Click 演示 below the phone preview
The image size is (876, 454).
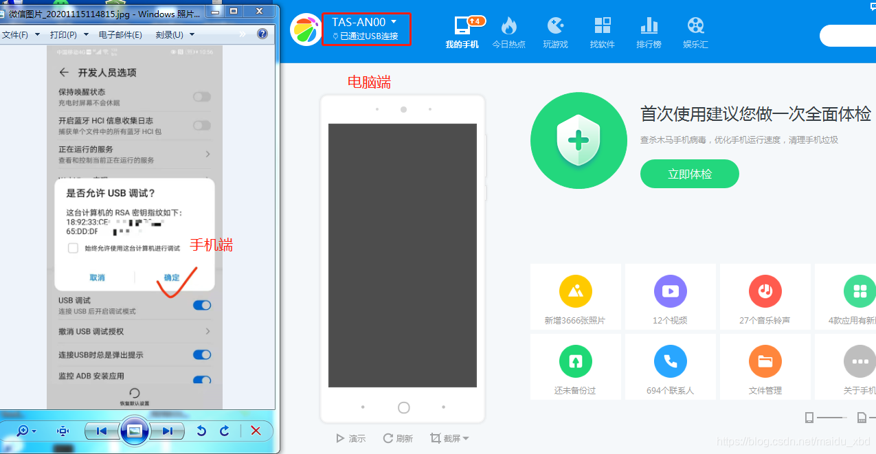coord(350,438)
